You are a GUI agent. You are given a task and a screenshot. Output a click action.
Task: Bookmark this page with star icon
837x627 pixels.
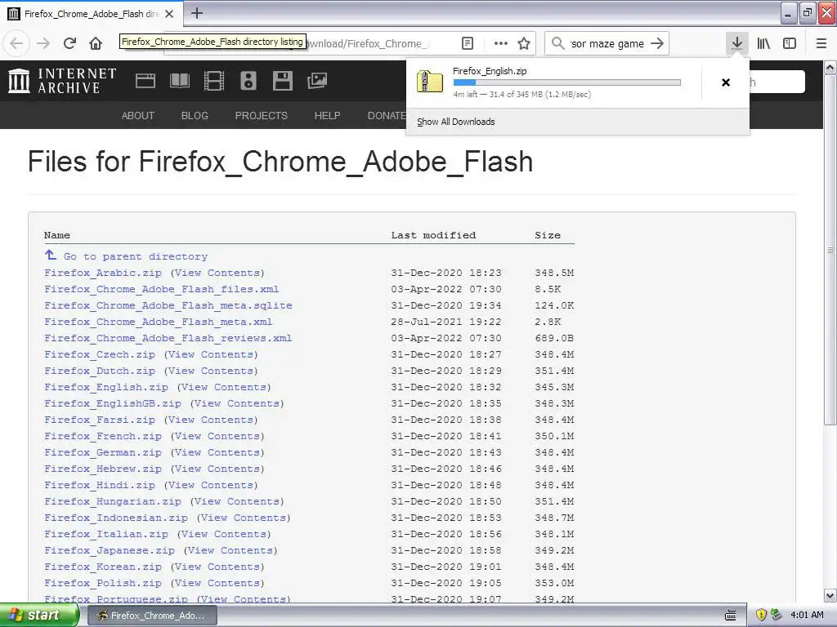point(524,43)
